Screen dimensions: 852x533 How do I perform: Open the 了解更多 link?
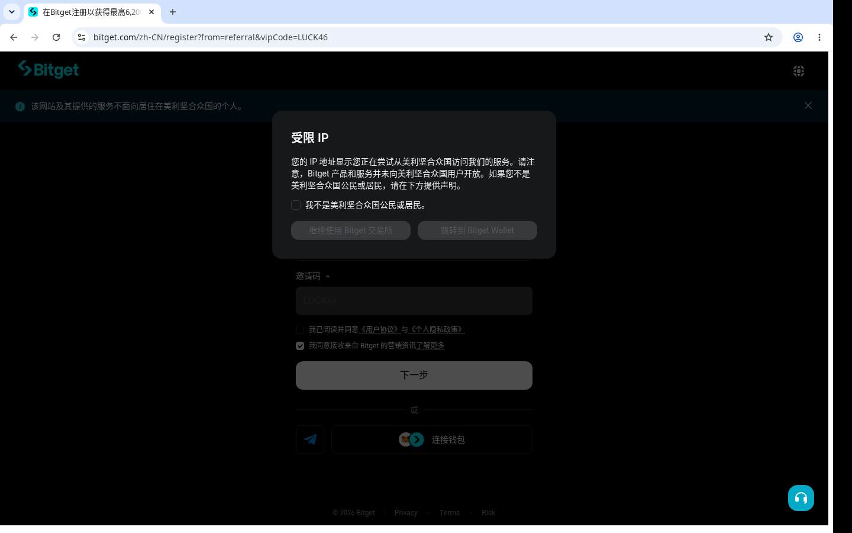[x=430, y=345]
